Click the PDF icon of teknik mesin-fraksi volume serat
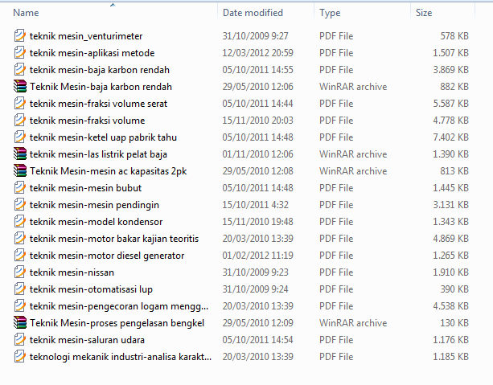This screenshot has height=385, width=493. pos(19,103)
